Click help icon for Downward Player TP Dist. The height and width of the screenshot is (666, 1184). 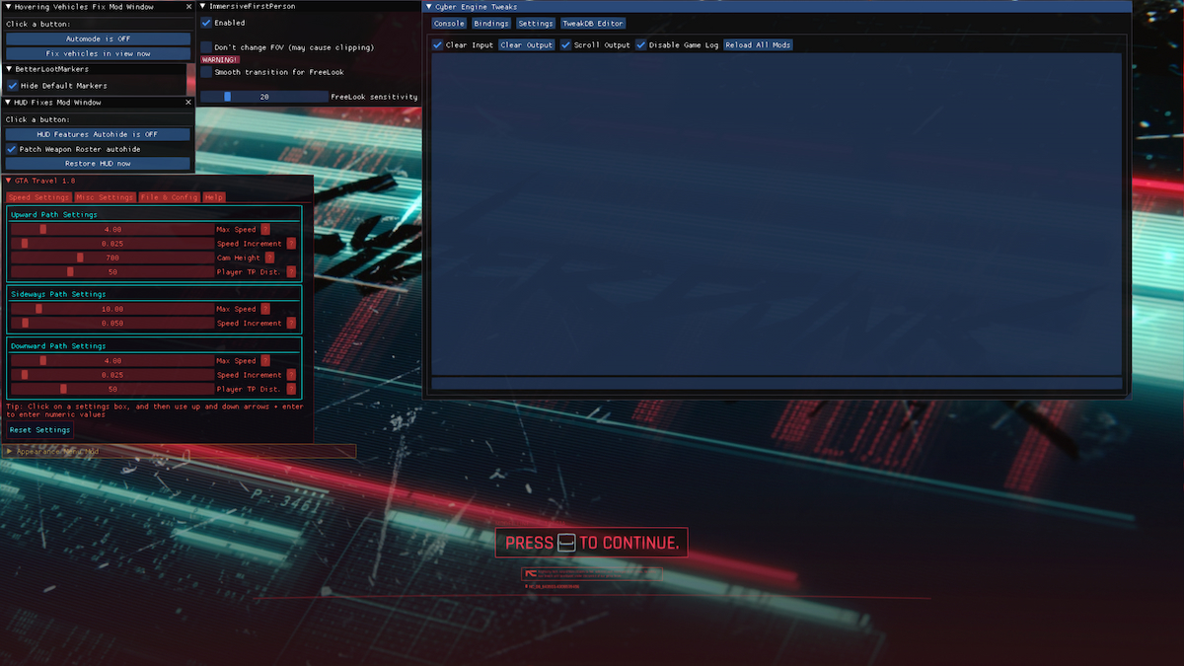[290, 389]
